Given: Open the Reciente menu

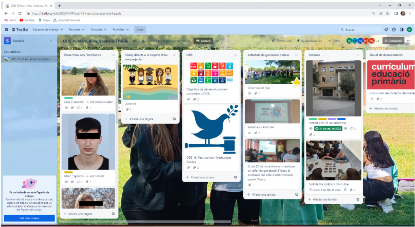Looking at the screenshot, I should click(77, 30).
